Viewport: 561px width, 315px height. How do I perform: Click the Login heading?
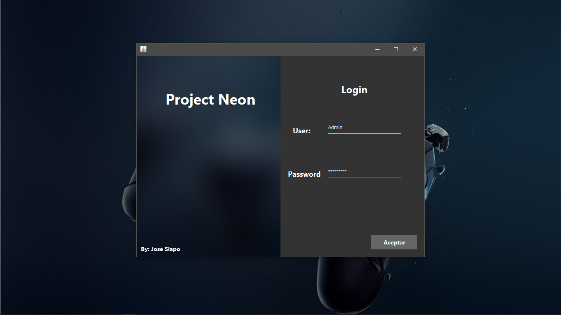[354, 89]
